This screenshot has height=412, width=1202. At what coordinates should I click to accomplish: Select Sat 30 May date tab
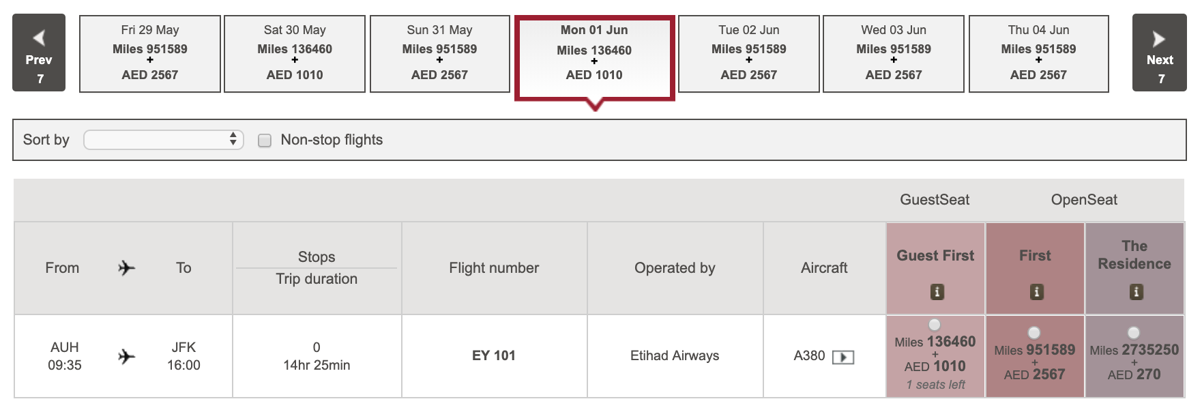295,53
